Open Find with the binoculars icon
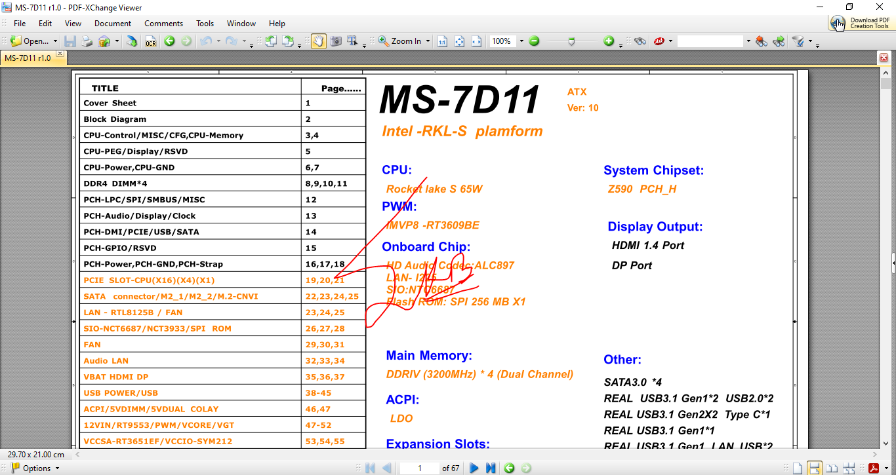 pos(640,41)
